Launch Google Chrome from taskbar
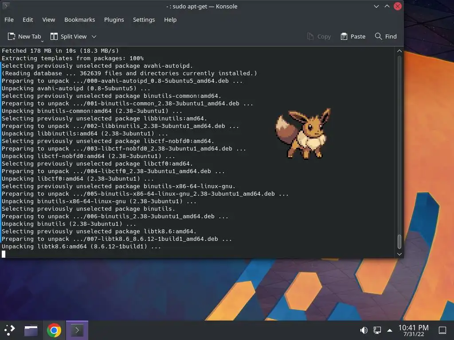The height and width of the screenshot is (340, 454). 54,330
